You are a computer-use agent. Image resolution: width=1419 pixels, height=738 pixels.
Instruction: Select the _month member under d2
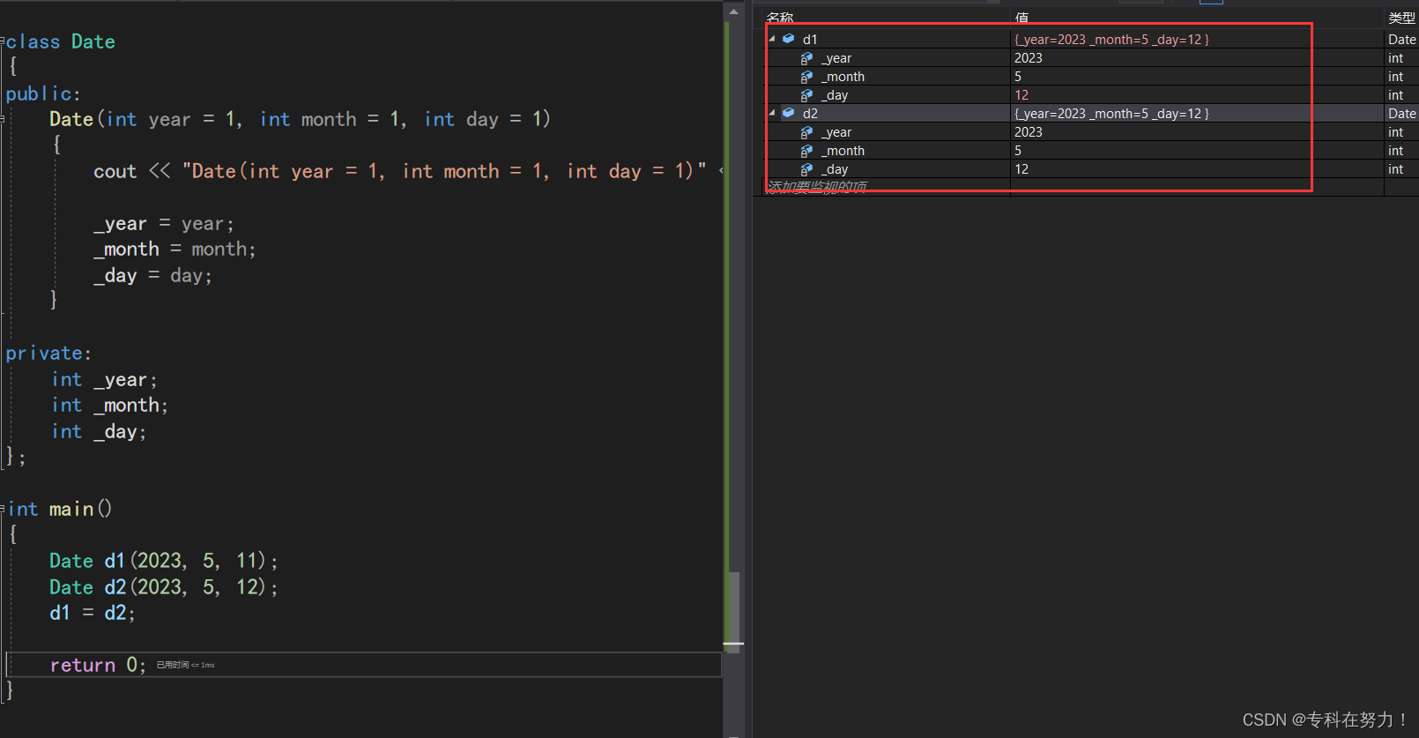coord(843,151)
